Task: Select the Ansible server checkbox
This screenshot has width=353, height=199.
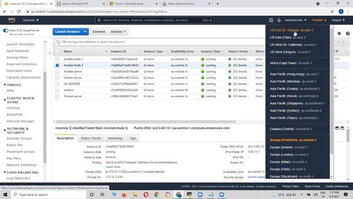Action: tap(57, 71)
